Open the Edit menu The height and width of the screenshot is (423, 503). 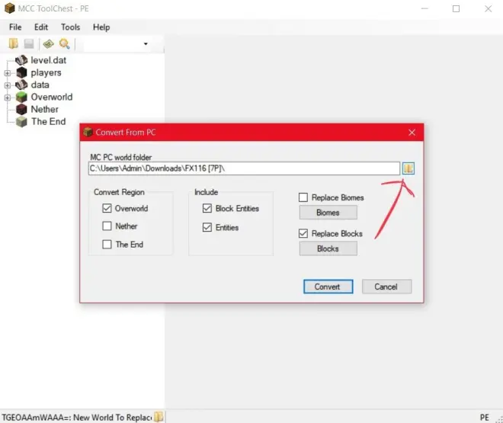coord(41,27)
